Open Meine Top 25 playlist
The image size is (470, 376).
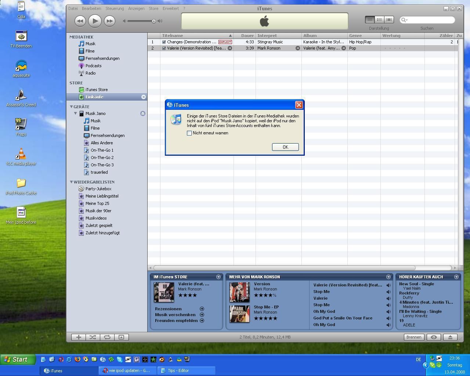tap(97, 203)
